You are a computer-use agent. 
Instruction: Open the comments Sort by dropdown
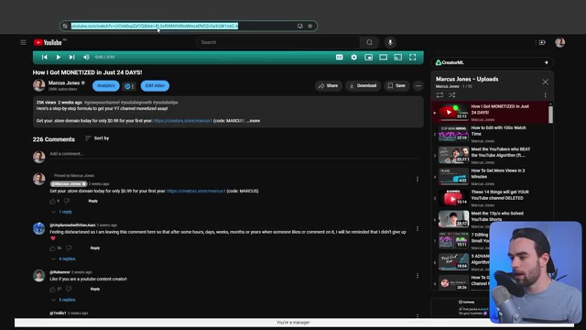97,138
